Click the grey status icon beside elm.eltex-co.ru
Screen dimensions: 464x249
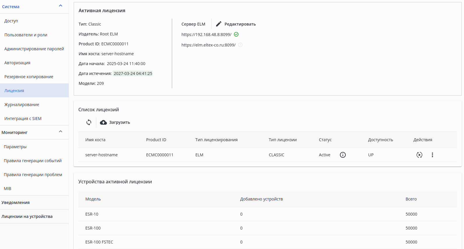(240, 45)
